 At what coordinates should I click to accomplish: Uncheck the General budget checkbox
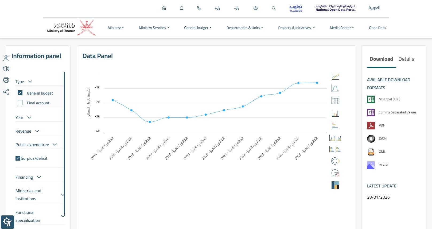[20, 93]
